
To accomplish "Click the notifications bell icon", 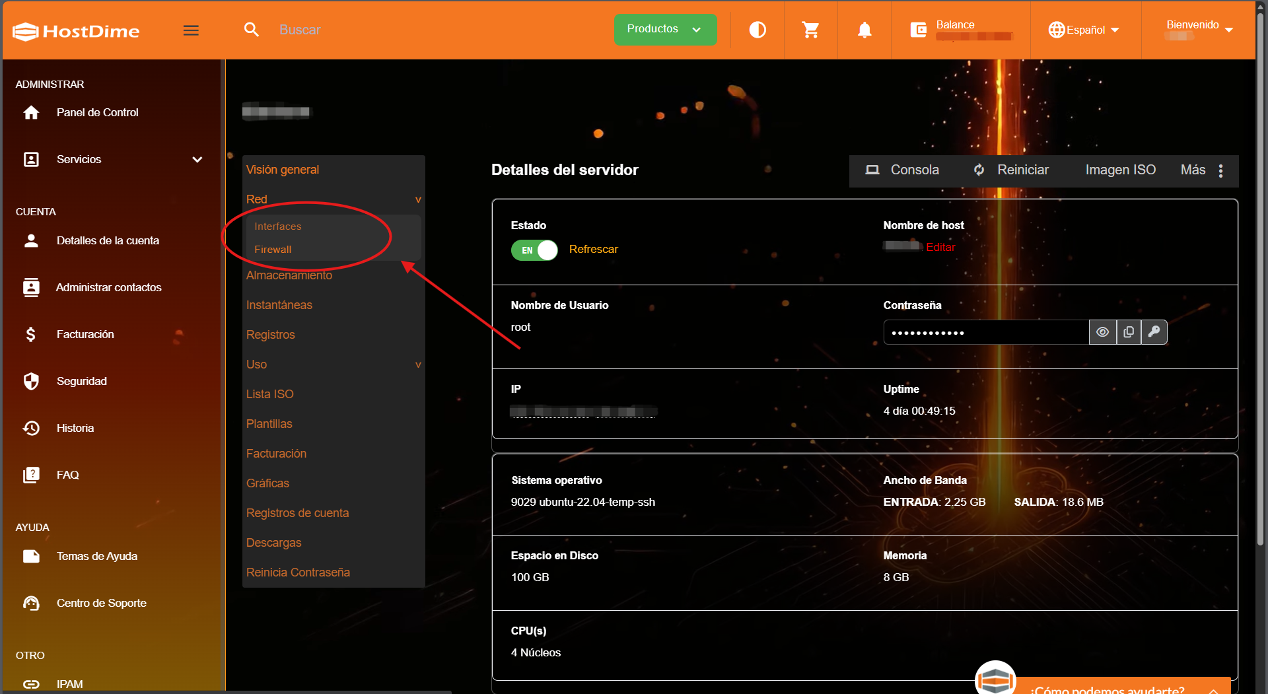I will (x=864, y=30).
